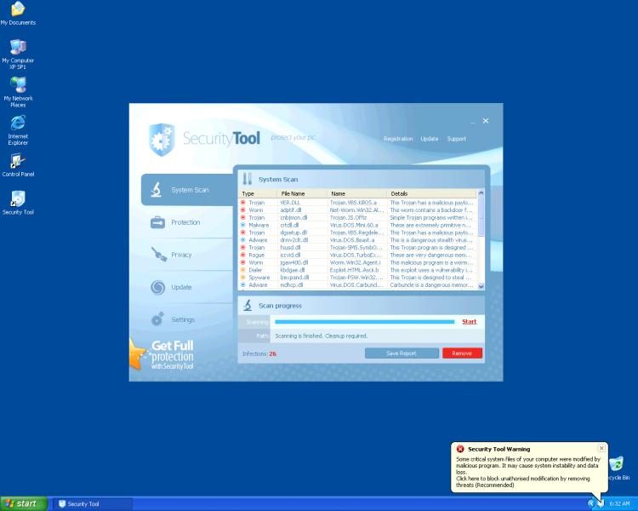Select the Exploit.HTML.Ascii.b name cell
This screenshot has height=511, width=638.
pos(355,270)
